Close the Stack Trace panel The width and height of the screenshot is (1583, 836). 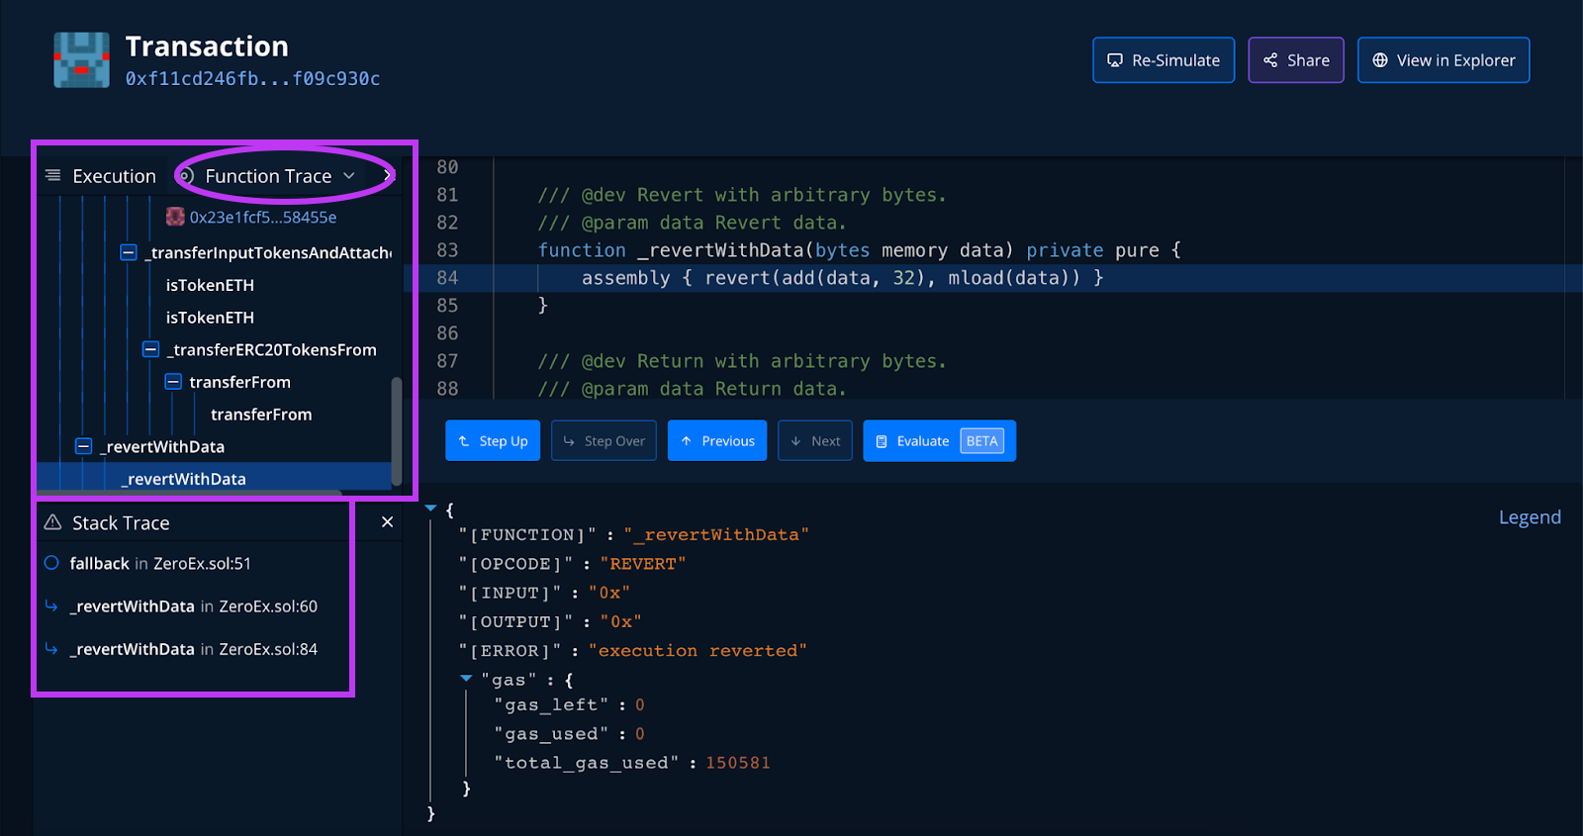[x=388, y=521]
